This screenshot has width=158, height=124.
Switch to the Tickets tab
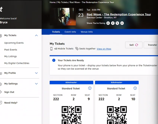[x=56, y=32]
